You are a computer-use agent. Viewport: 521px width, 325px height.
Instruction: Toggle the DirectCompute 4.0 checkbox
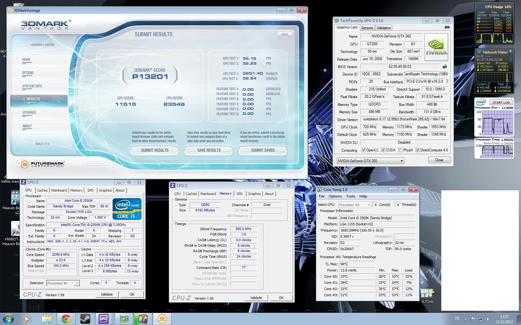(x=417, y=150)
